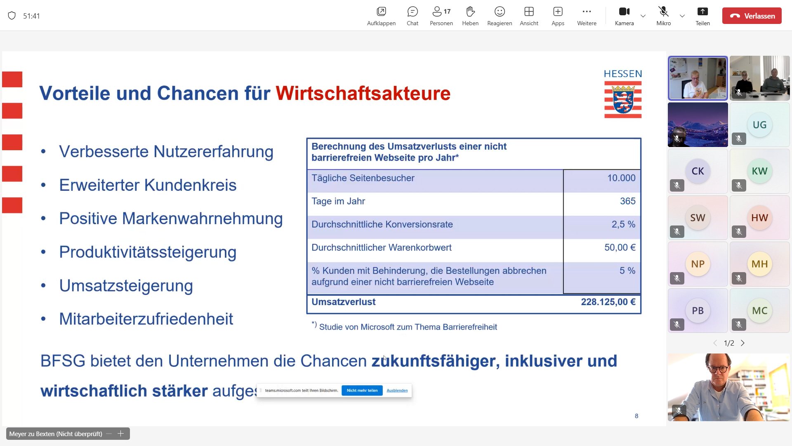The image size is (792, 446).
Task: Go to next participants page
Action: (x=743, y=343)
